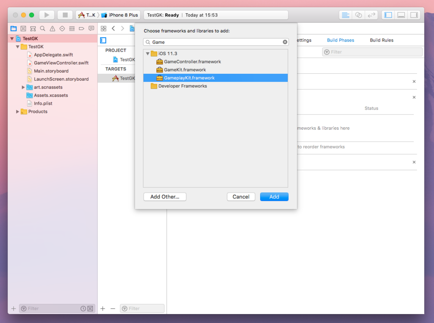Stop the running build
Screen dimensions: 434x323
pos(65,15)
